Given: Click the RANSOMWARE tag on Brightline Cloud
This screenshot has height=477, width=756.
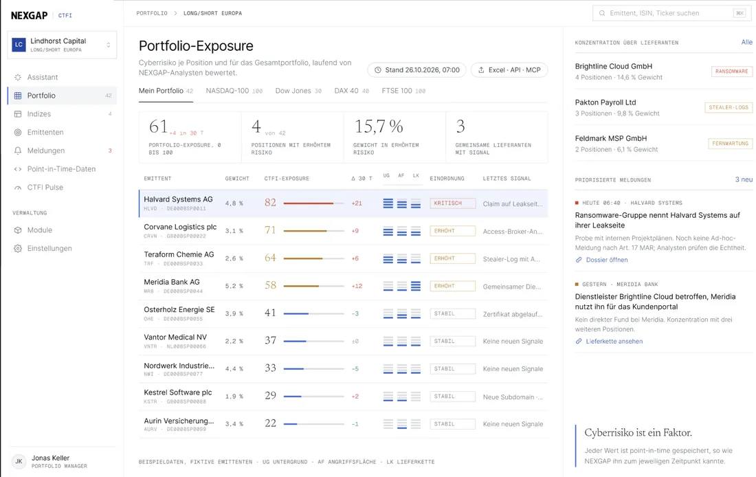Looking at the screenshot, I should pos(731,71).
